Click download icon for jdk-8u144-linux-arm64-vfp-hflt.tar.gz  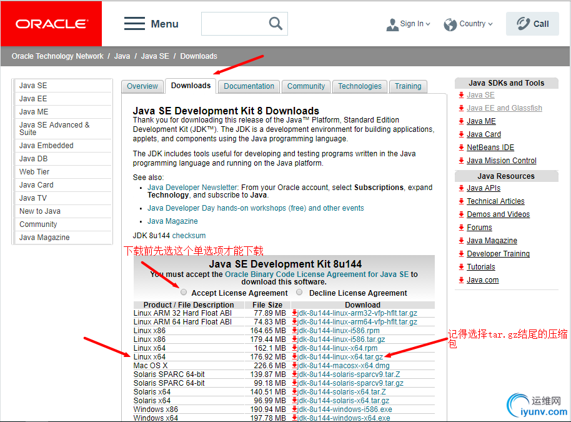(x=295, y=322)
